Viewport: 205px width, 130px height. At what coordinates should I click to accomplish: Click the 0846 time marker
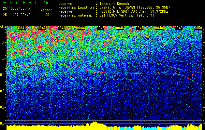tap(120, 28)
